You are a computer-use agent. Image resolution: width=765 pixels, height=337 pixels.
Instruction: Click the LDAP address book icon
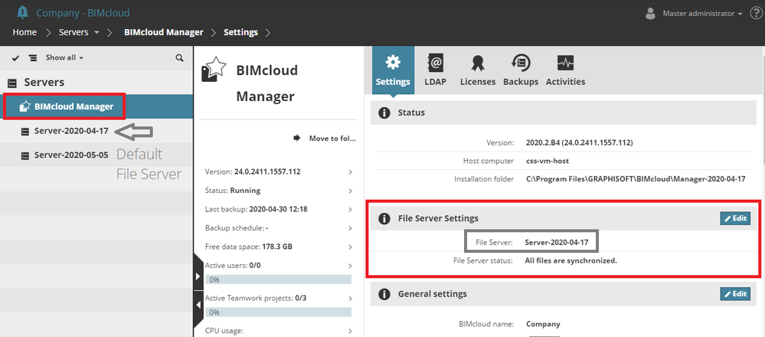pyautogui.click(x=435, y=63)
